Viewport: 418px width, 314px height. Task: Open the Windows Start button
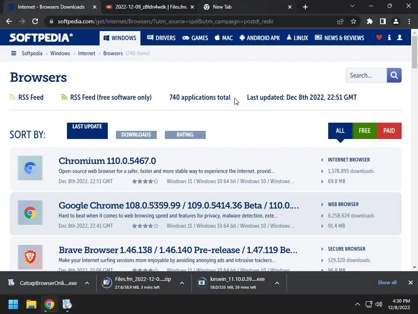coord(13,304)
